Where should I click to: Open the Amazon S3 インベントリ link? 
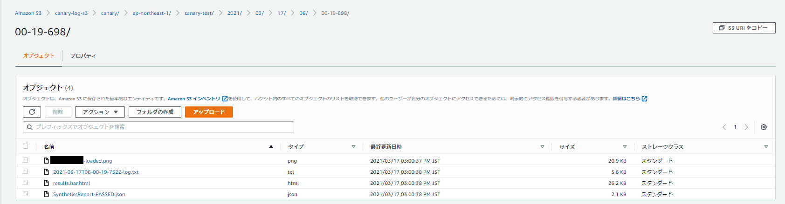194,99
